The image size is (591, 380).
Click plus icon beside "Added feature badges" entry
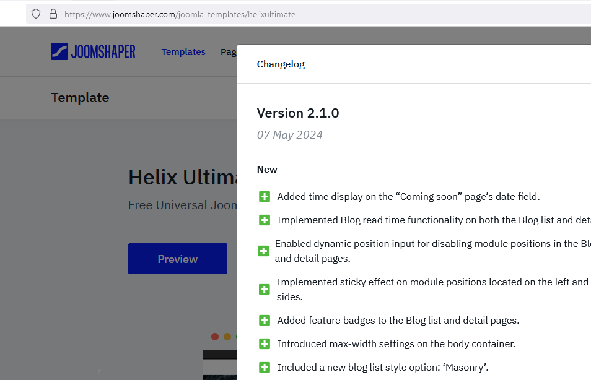point(265,321)
